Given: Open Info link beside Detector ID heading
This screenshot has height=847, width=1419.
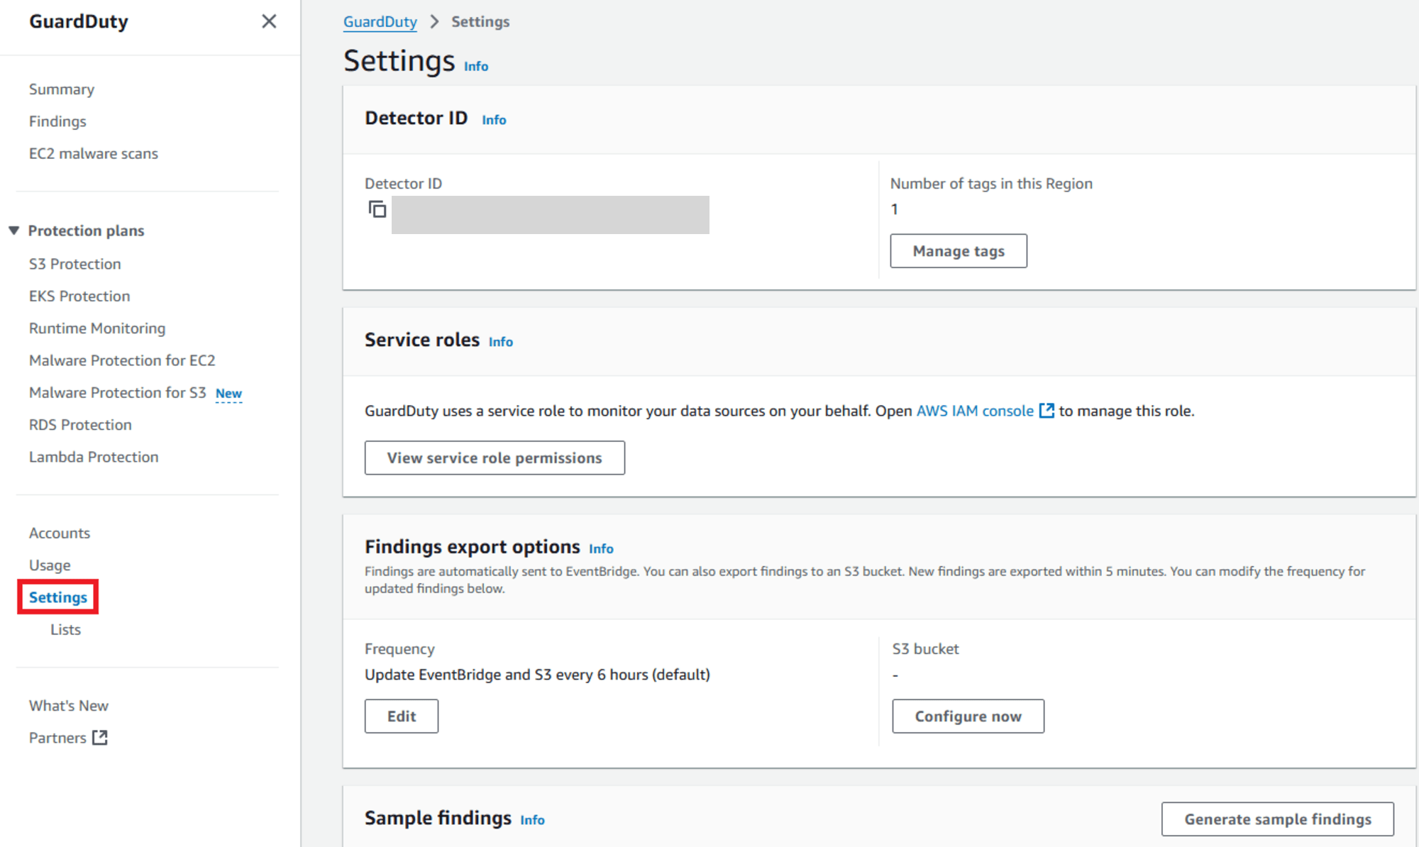Looking at the screenshot, I should 494,120.
